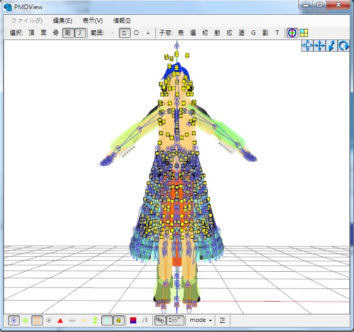
Task: Toggle the gray slashes display icon
Action: click(72, 320)
